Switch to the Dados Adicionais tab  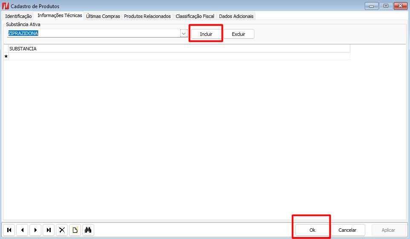click(236, 16)
